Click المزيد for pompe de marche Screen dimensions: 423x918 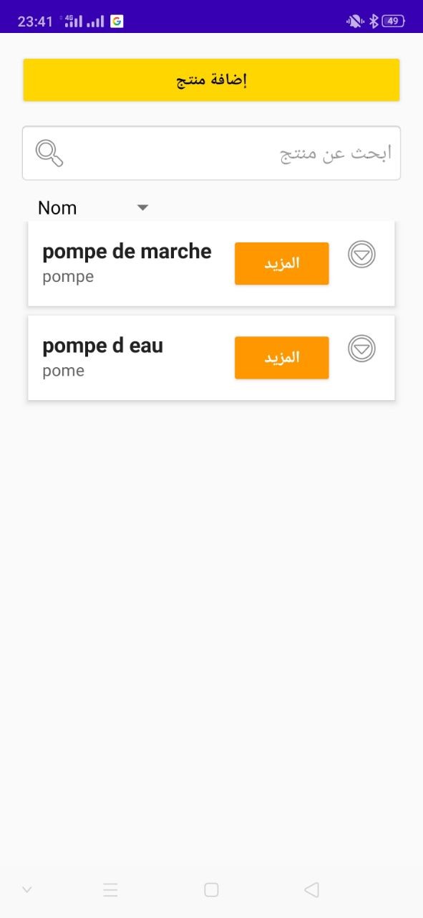click(x=282, y=263)
